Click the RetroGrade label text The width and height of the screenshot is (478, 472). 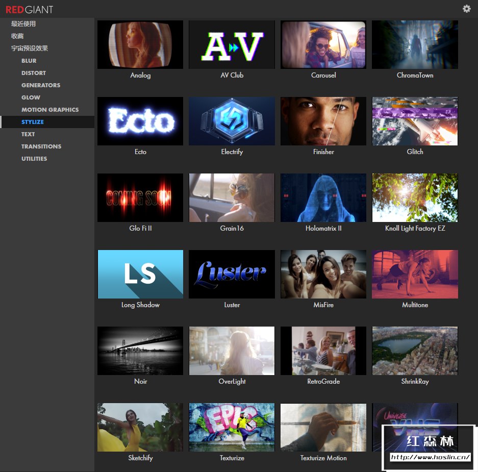pyautogui.click(x=323, y=381)
